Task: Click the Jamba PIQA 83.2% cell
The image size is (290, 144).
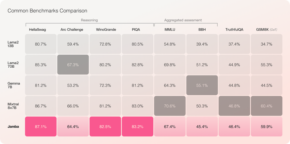Action: click(x=137, y=127)
